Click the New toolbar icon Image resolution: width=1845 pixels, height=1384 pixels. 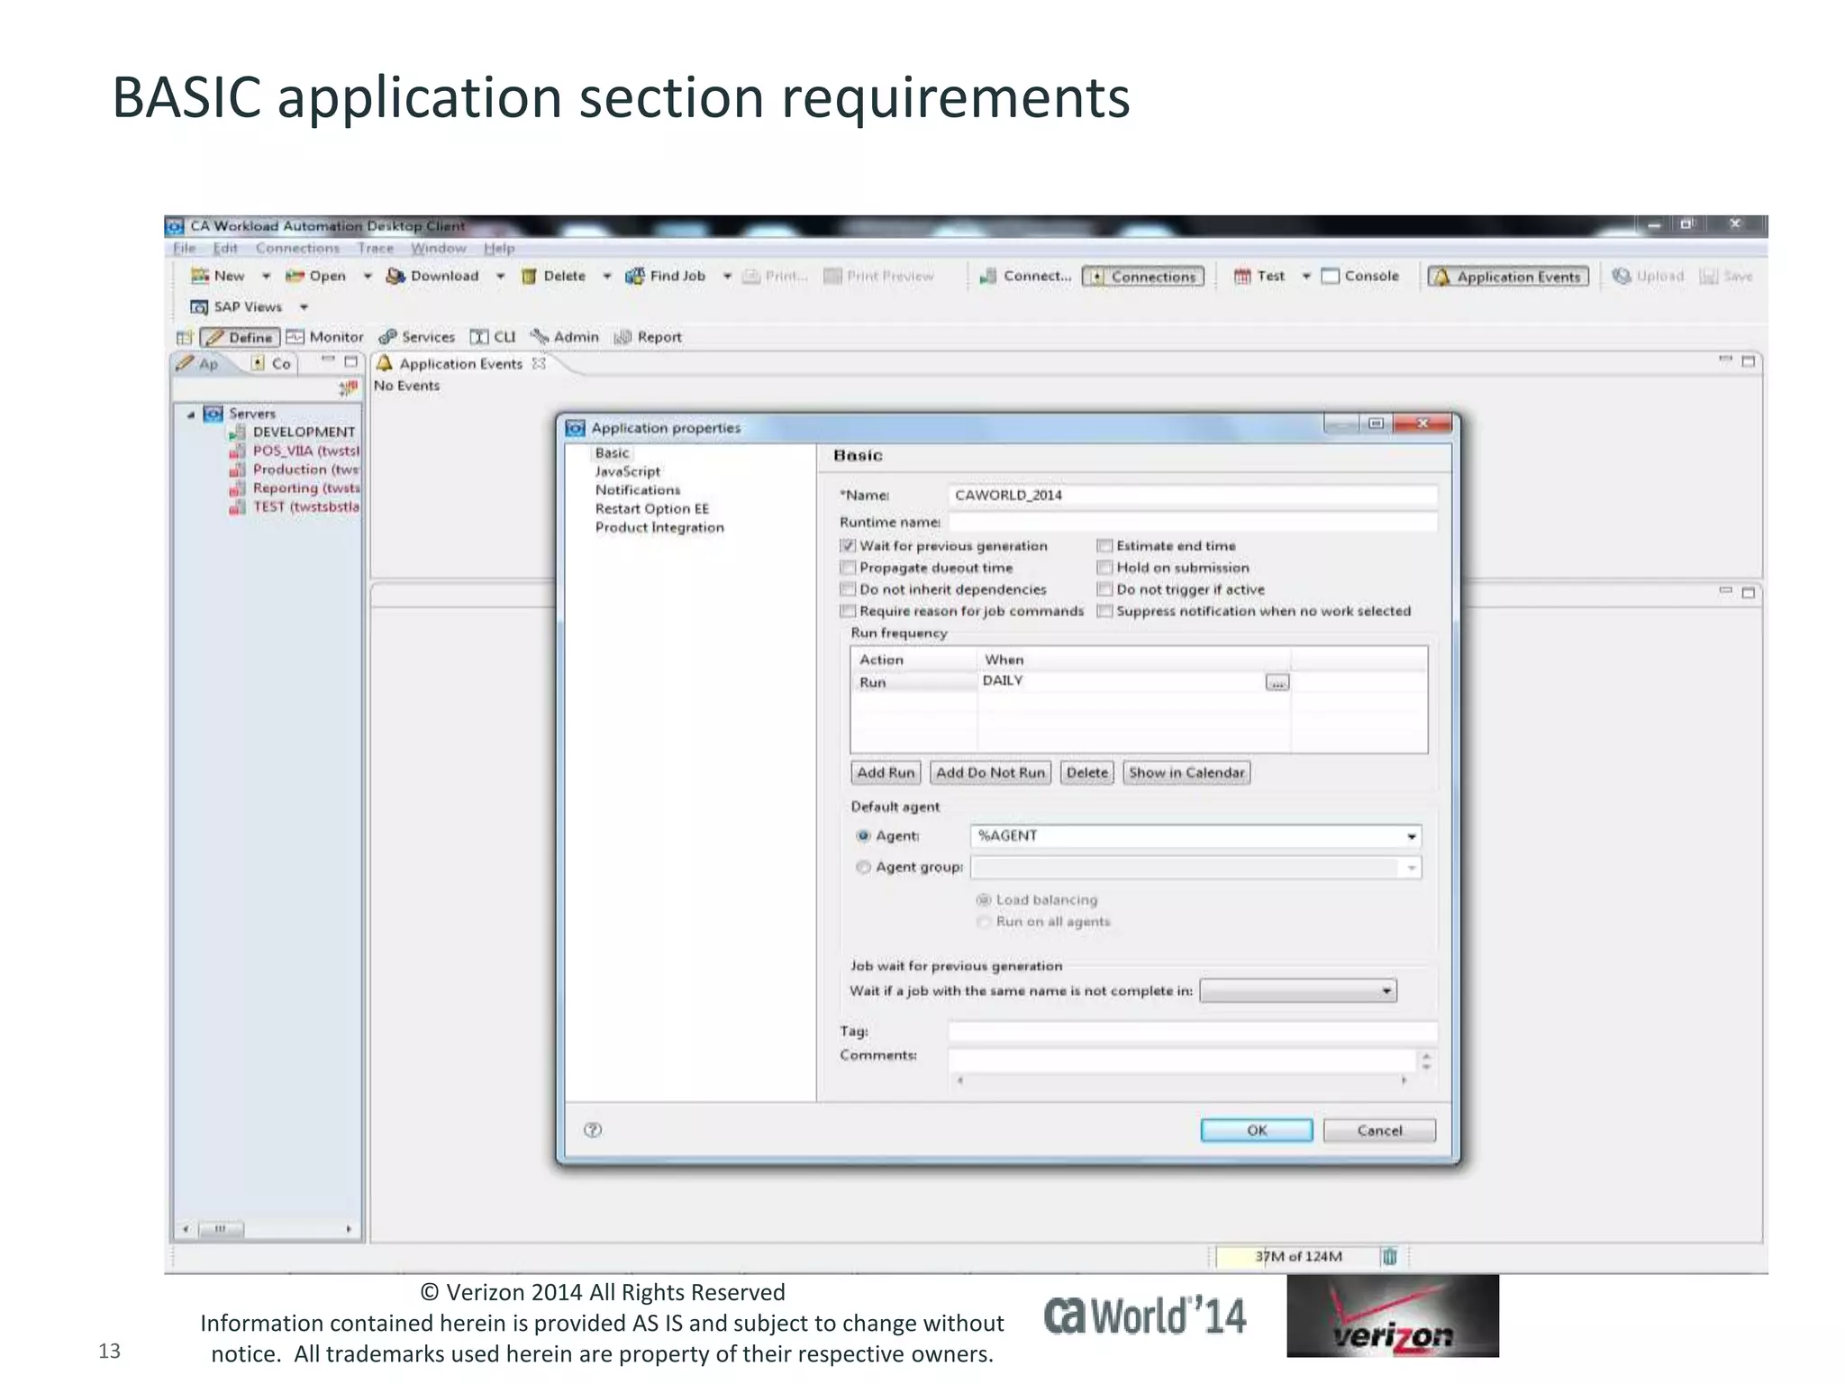click(x=200, y=276)
